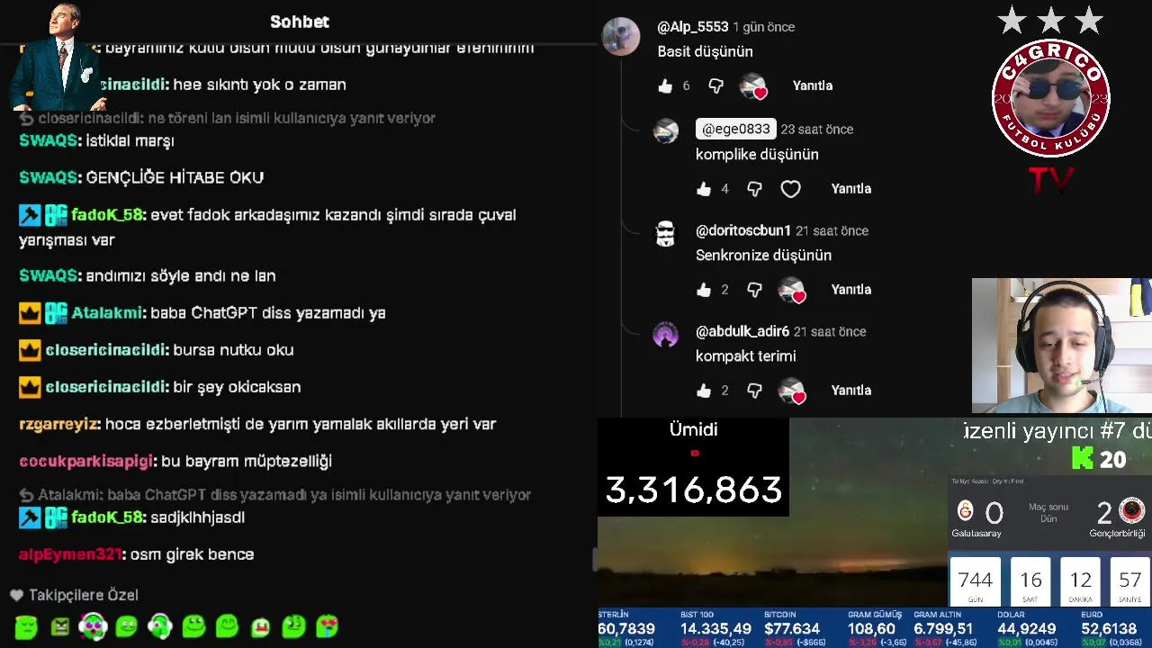Click the Takipçilere Özel heart label
Image resolution: width=1152 pixels, height=648 pixels.
75,595
